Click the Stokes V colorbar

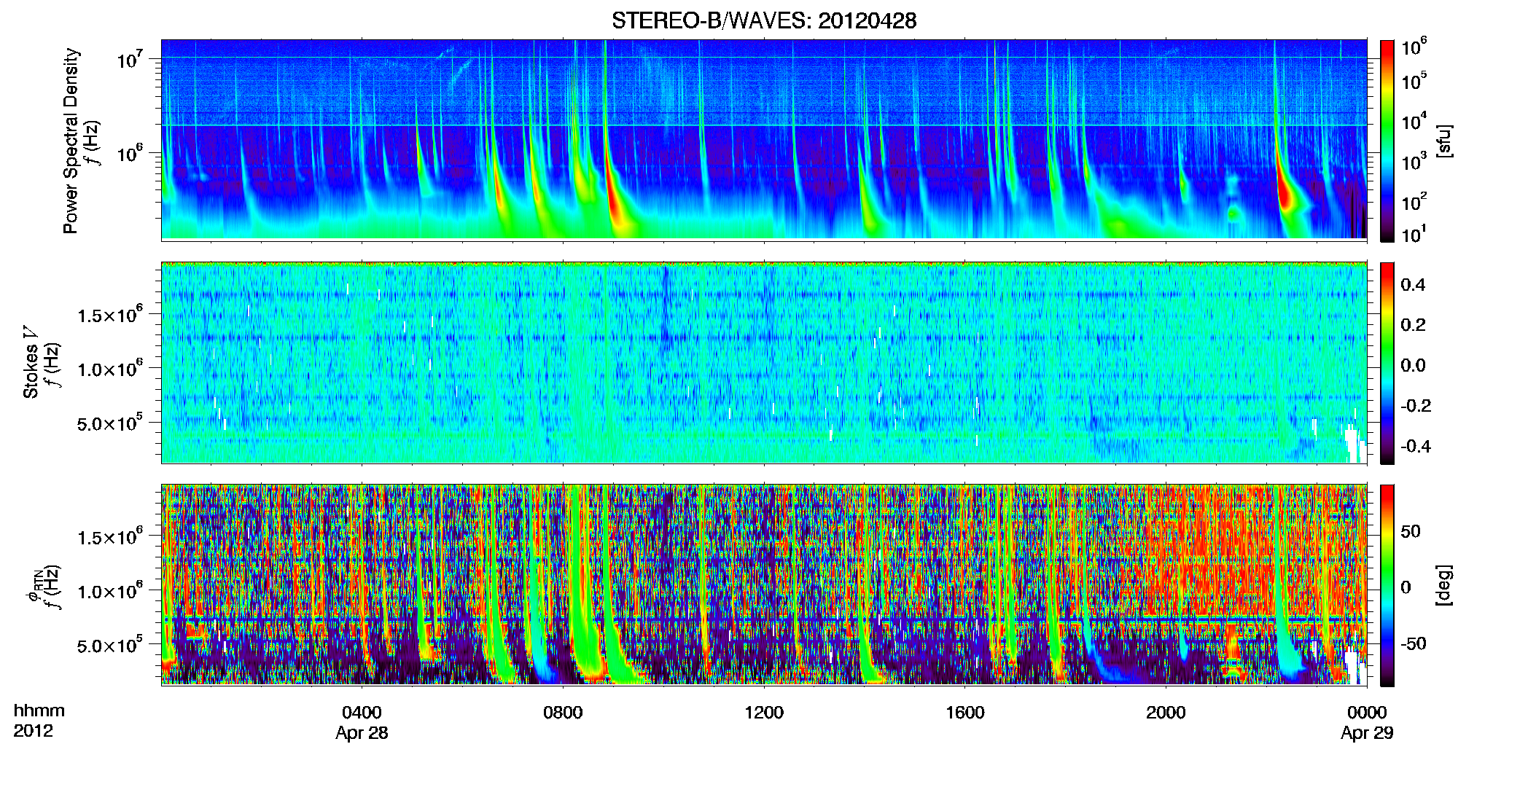[x=1387, y=363]
